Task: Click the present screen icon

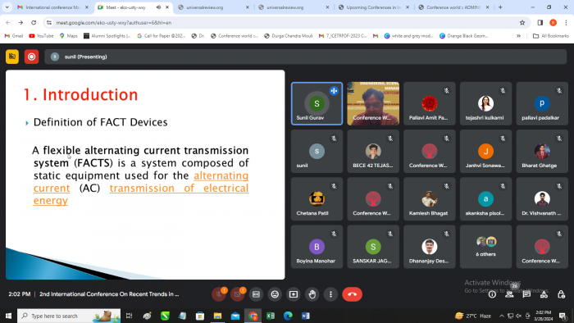Action: [x=294, y=294]
